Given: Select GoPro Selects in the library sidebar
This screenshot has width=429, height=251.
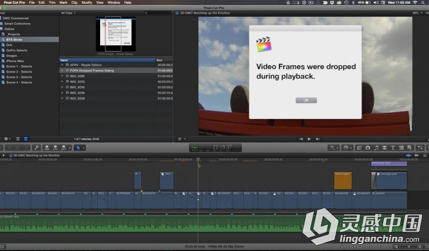Looking at the screenshot, I should click(x=17, y=50).
